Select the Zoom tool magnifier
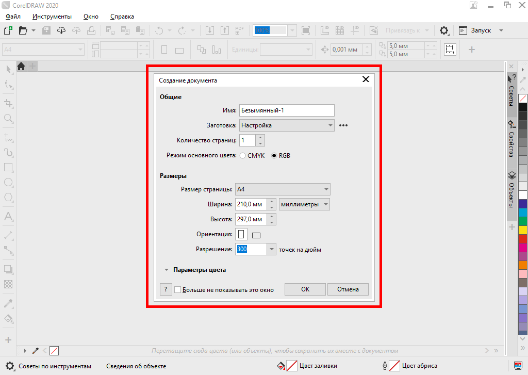 [x=8, y=119]
